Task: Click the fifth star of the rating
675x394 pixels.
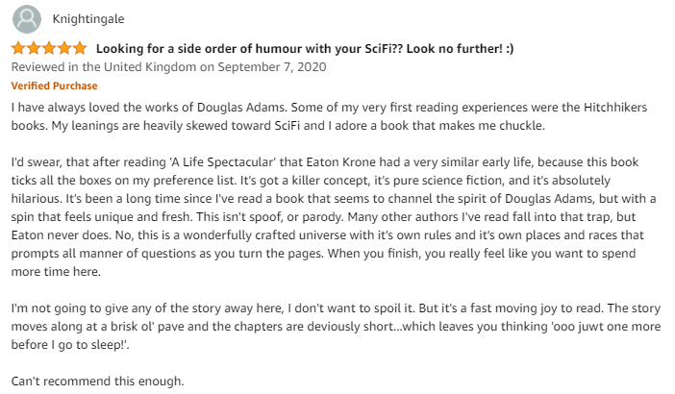Action: pyautogui.click(x=79, y=49)
